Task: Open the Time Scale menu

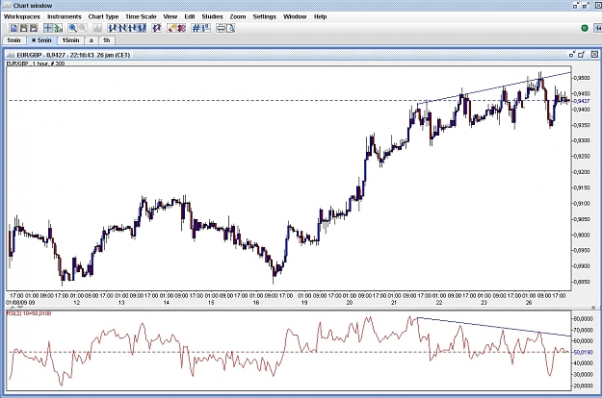Action: 141,16
